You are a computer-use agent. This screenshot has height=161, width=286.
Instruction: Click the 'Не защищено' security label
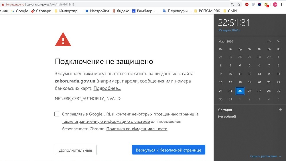tap(15, 5)
